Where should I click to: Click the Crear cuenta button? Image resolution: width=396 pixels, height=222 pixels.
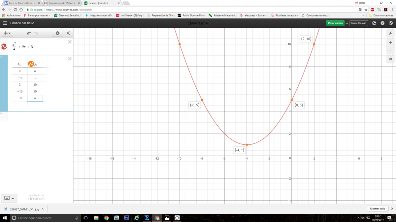pos(335,23)
